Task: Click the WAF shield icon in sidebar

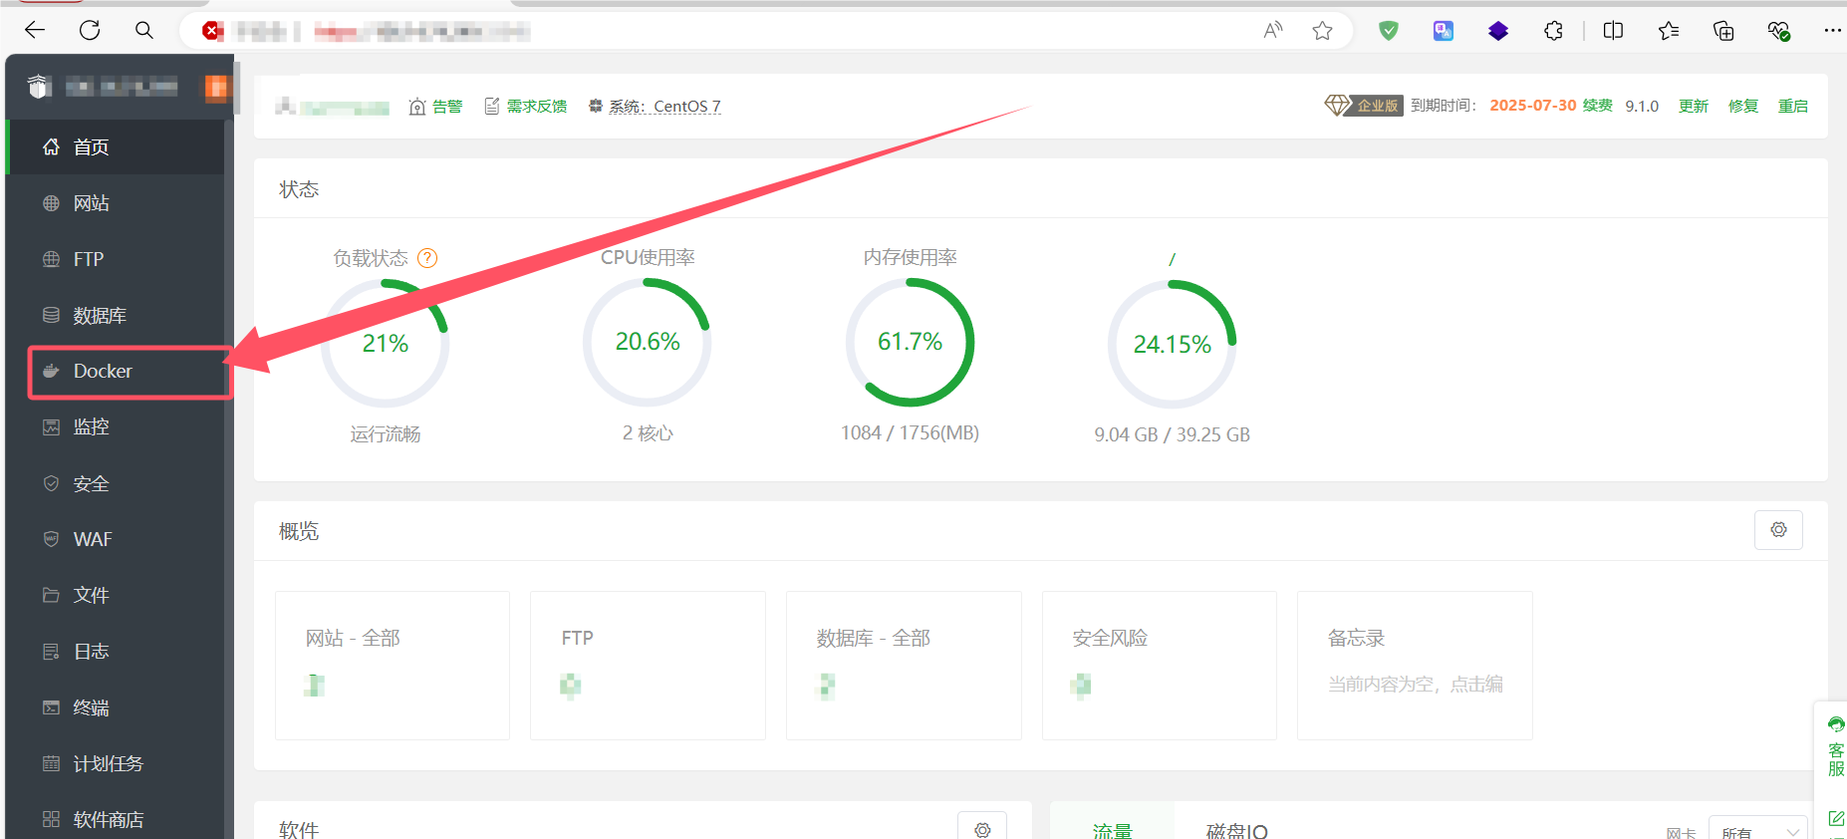Action: pos(51,539)
